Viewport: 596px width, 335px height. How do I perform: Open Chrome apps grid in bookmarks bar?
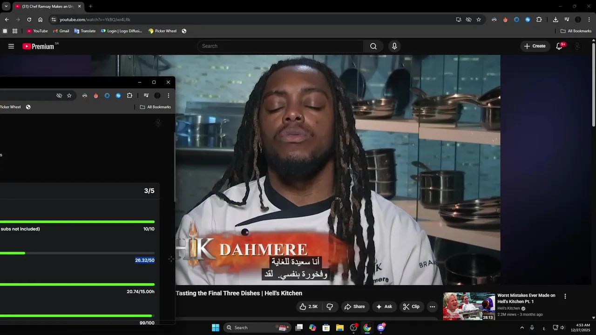pos(15,31)
